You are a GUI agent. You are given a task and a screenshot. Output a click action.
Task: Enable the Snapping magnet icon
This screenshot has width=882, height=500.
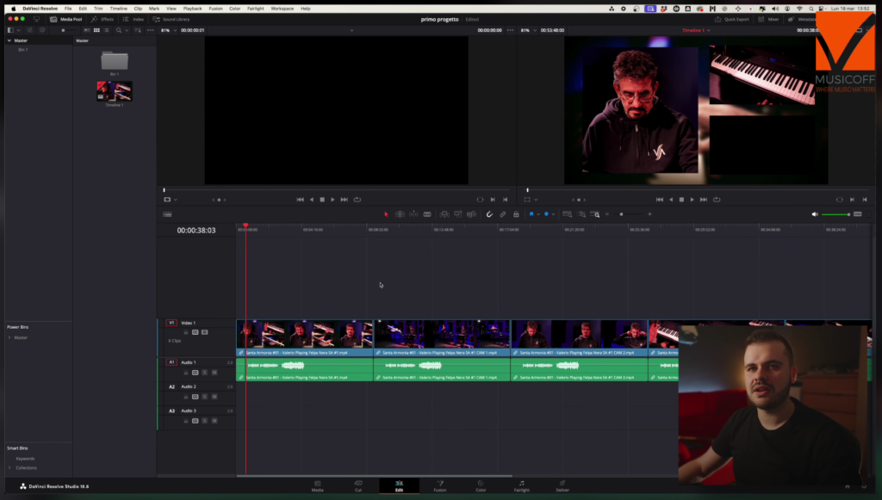pyautogui.click(x=490, y=213)
